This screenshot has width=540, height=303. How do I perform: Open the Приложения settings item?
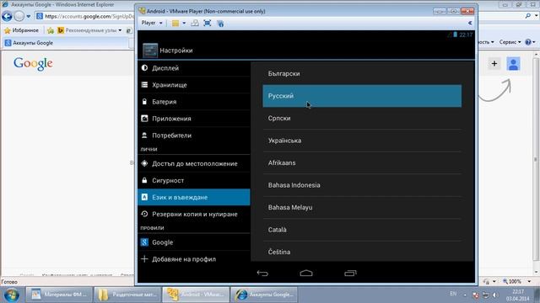pos(194,119)
